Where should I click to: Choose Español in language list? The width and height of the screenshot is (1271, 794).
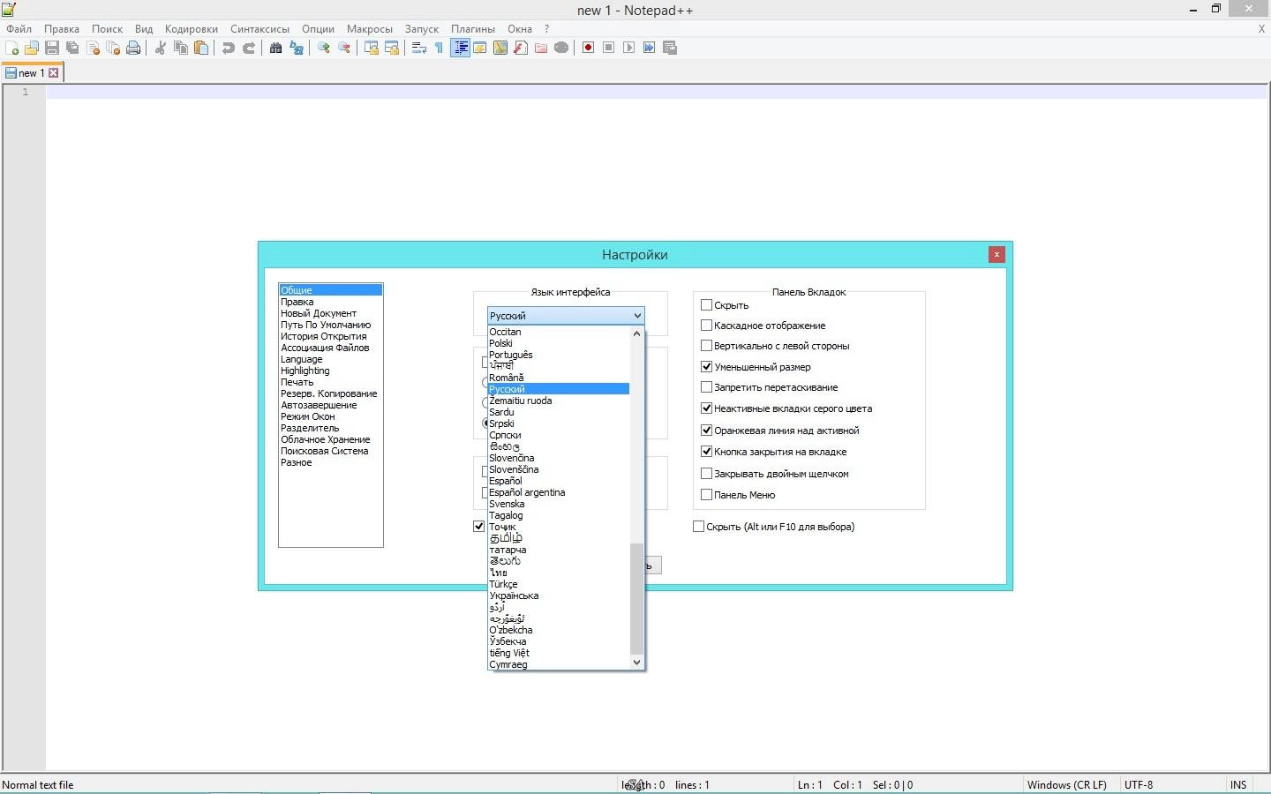click(559, 481)
